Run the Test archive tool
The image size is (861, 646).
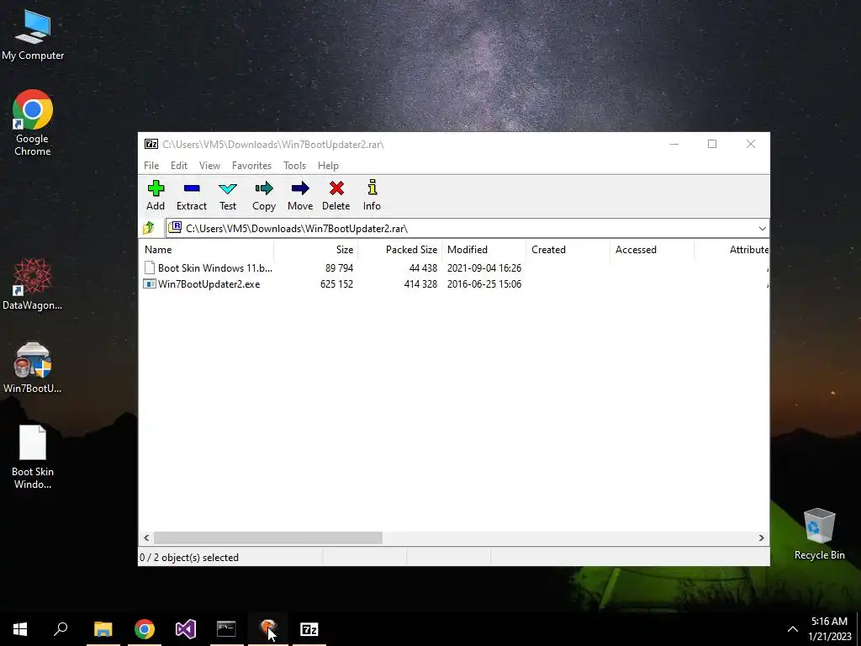[227, 195]
